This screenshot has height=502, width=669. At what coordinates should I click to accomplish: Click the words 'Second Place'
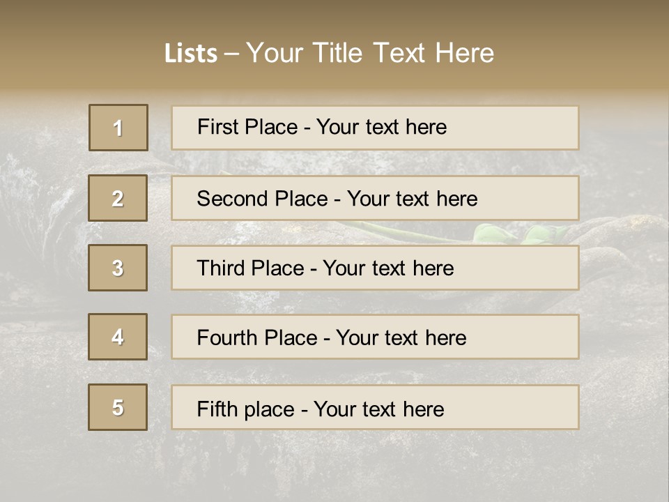(261, 199)
